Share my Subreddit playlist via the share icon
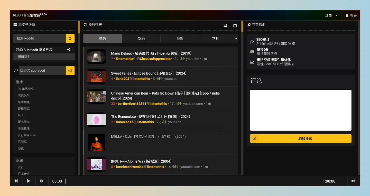The width and height of the screenshot is (370, 196). click(69, 49)
